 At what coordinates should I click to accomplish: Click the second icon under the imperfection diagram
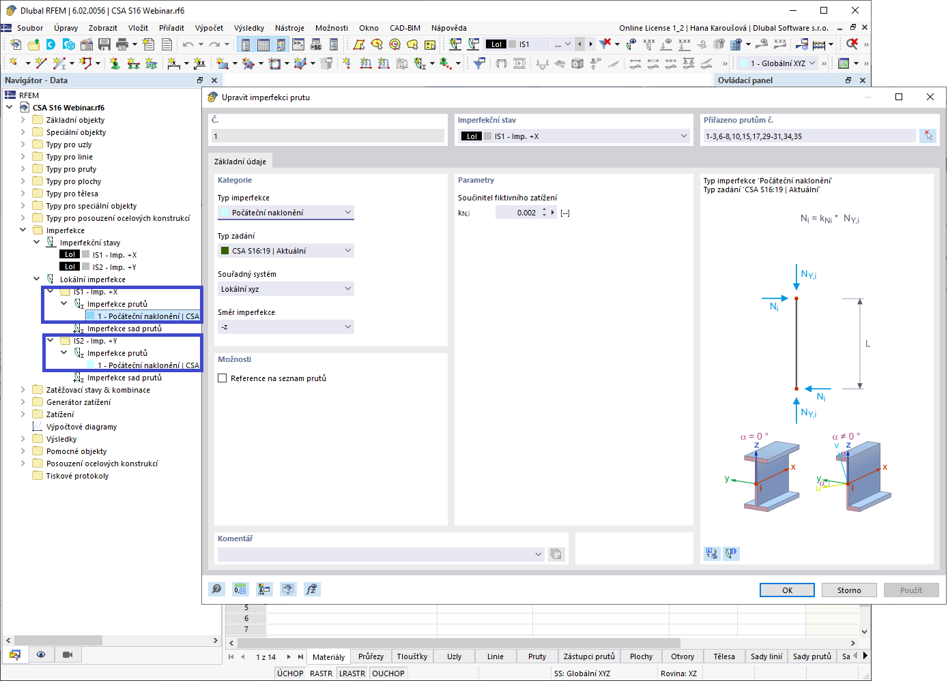731,554
